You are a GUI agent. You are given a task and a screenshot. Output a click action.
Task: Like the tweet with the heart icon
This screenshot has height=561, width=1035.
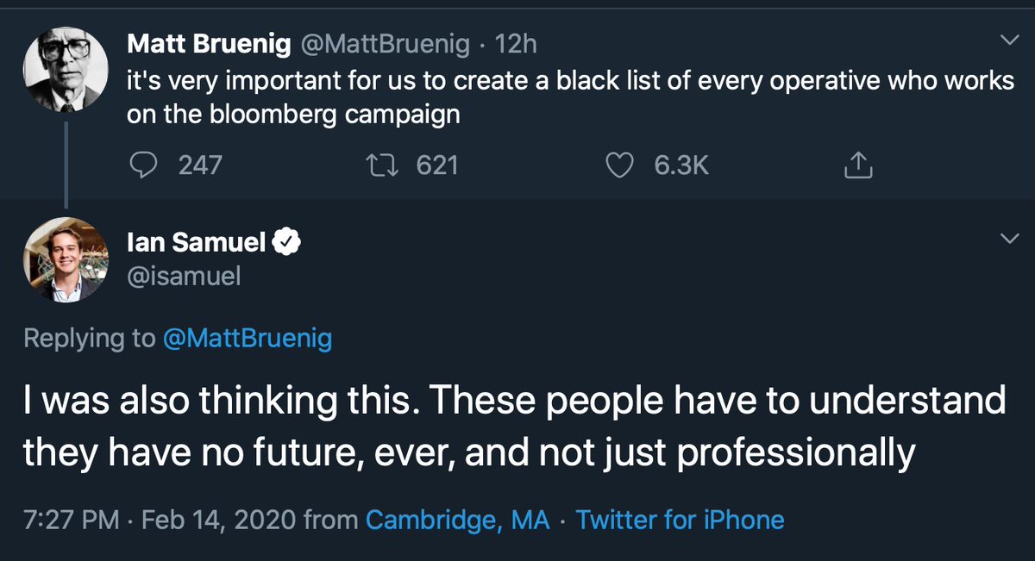[x=618, y=165]
